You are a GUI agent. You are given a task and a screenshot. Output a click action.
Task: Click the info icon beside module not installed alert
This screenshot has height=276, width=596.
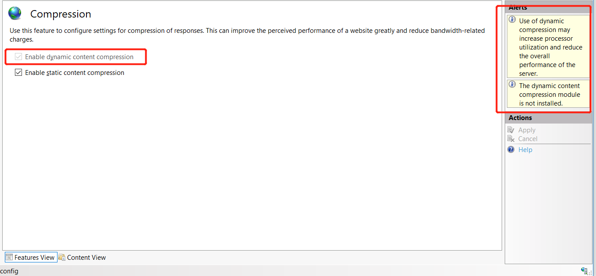coord(512,85)
